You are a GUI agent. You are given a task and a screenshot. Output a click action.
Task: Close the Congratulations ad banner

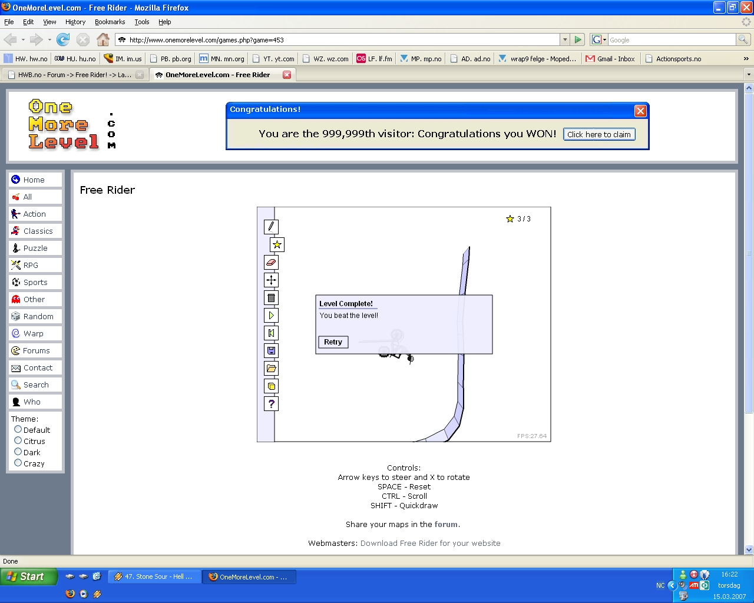click(x=640, y=111)
